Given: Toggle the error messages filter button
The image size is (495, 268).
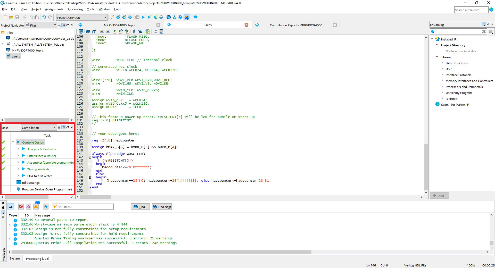Looking at the screenshot, I should pos(21,207).
